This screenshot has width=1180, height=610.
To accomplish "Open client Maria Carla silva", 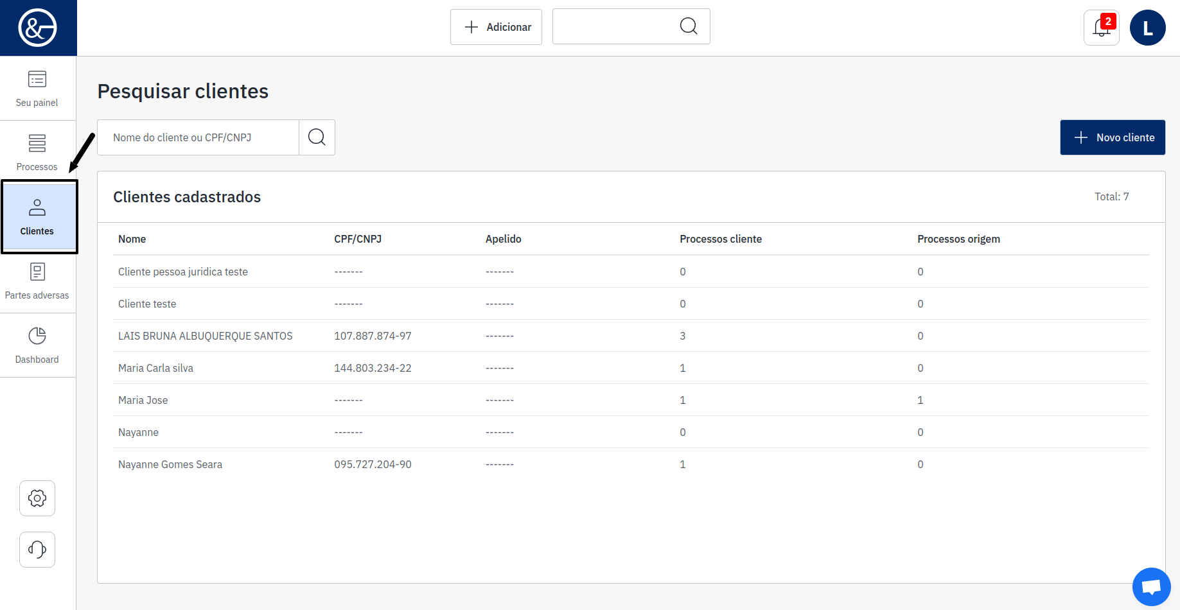I will [156, 368].
